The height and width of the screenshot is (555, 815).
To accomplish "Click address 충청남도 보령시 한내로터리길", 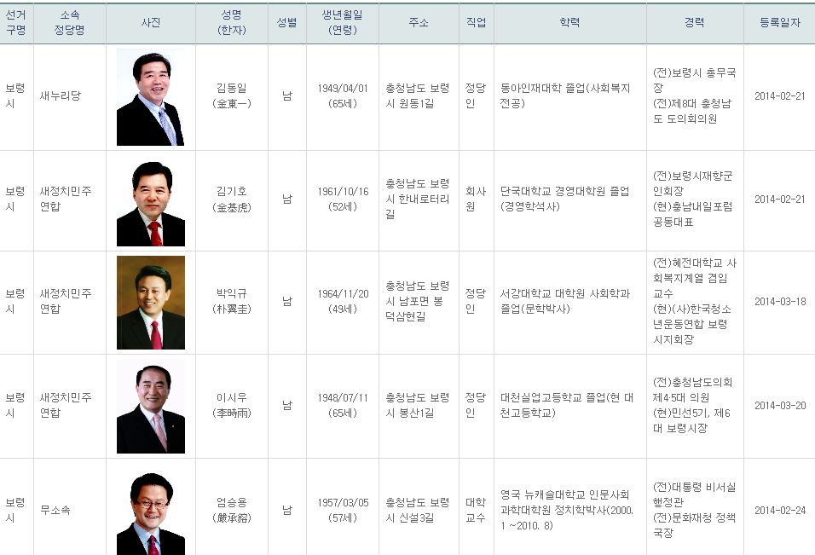I will [418, 199].
